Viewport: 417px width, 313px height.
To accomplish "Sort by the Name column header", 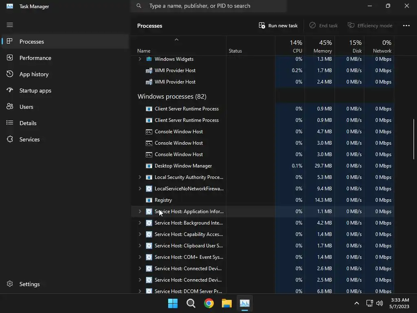I will [178, 46].
